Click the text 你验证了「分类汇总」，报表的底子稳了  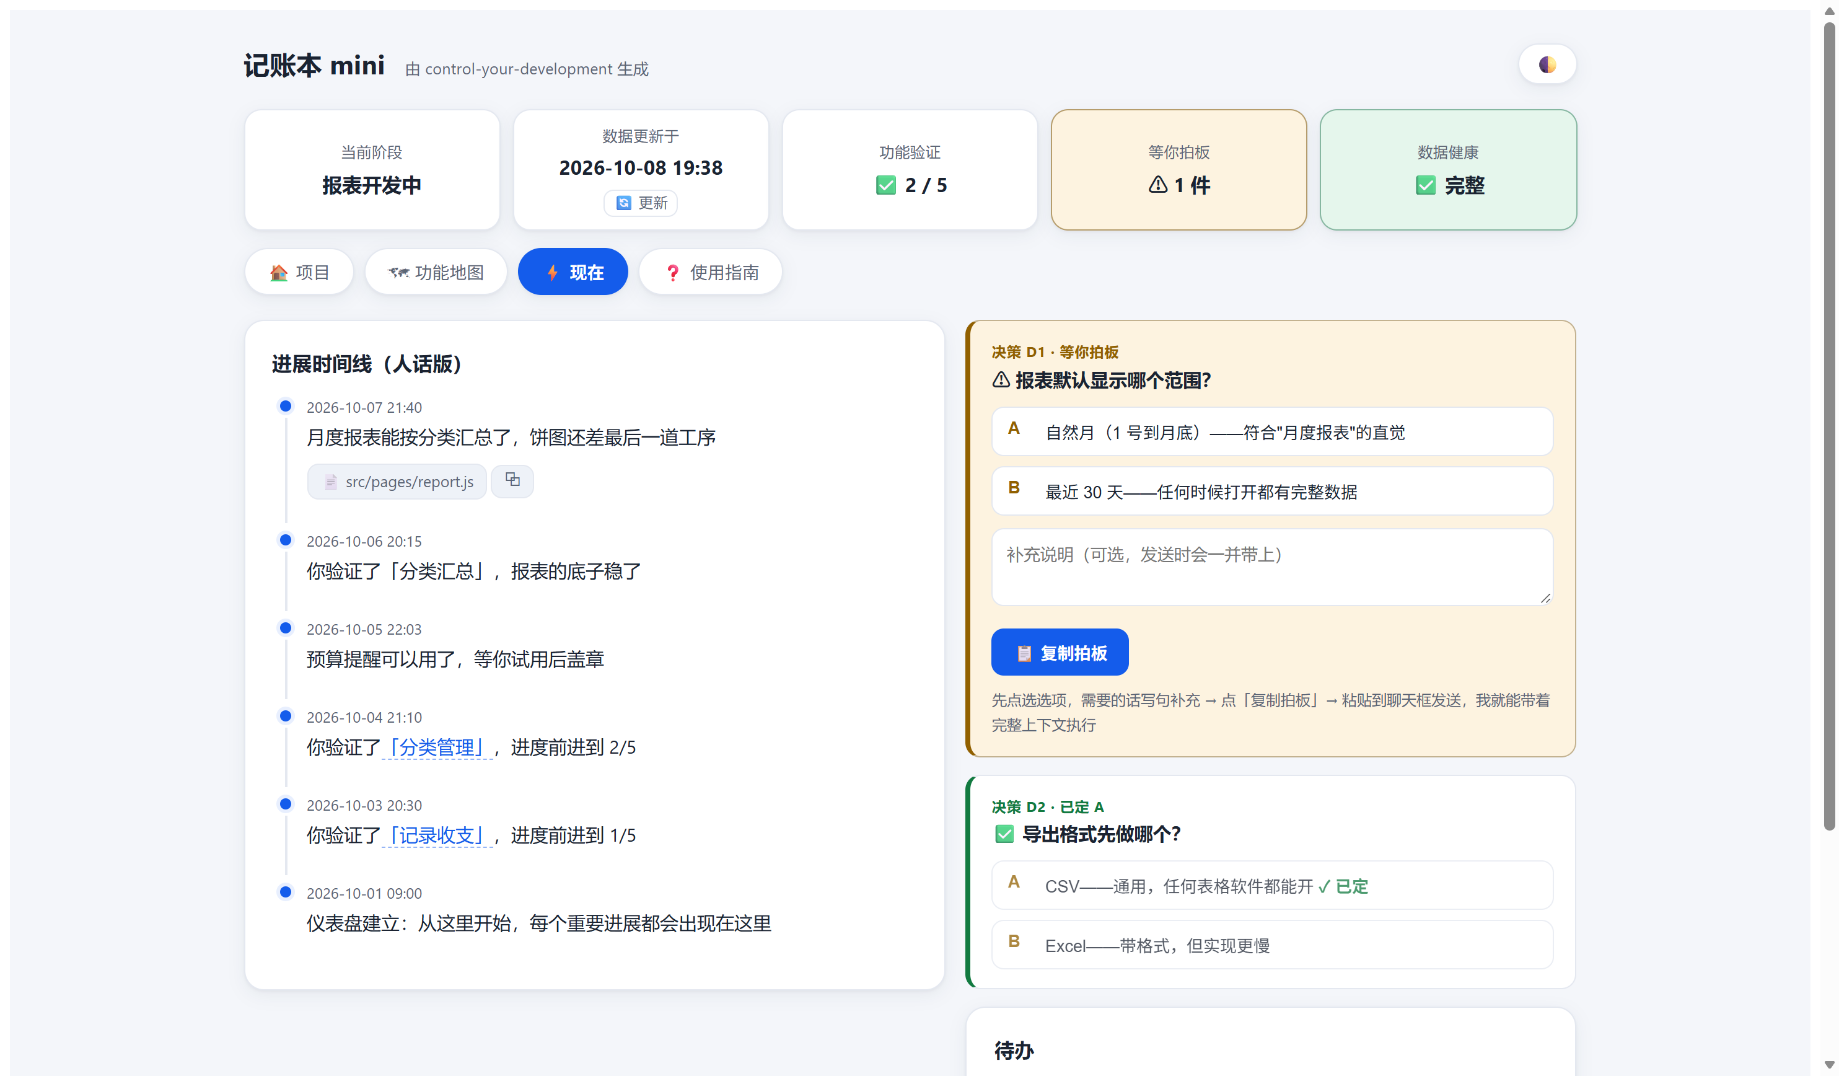473,571
